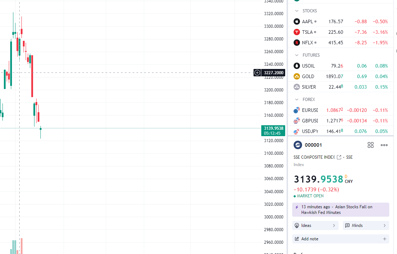Open the Asian Stocks Fall news headline
397x254 pixels.
pos(340,210)
